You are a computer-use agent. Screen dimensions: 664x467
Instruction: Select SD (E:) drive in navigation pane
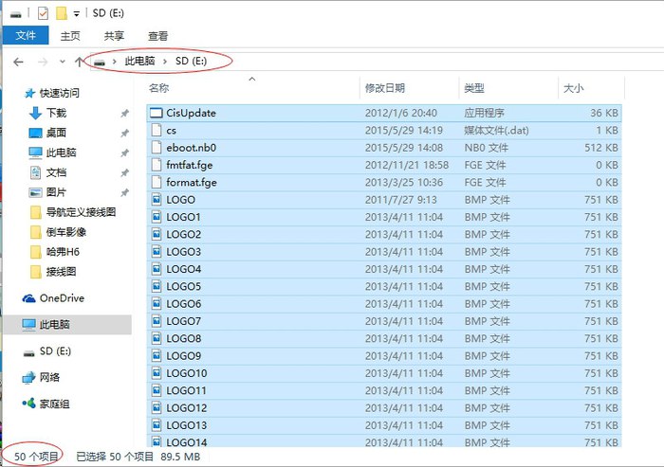(x=55, y=351)
